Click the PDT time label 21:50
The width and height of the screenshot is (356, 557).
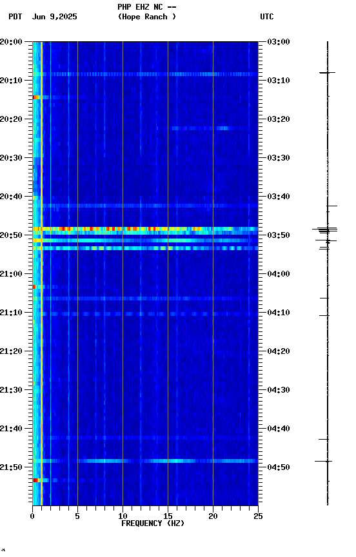pos(11,467)
